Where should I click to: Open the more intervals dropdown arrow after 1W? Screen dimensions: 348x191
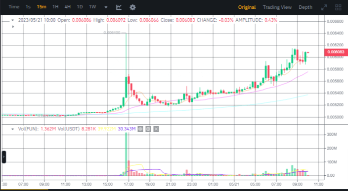[x=106, y=7]
